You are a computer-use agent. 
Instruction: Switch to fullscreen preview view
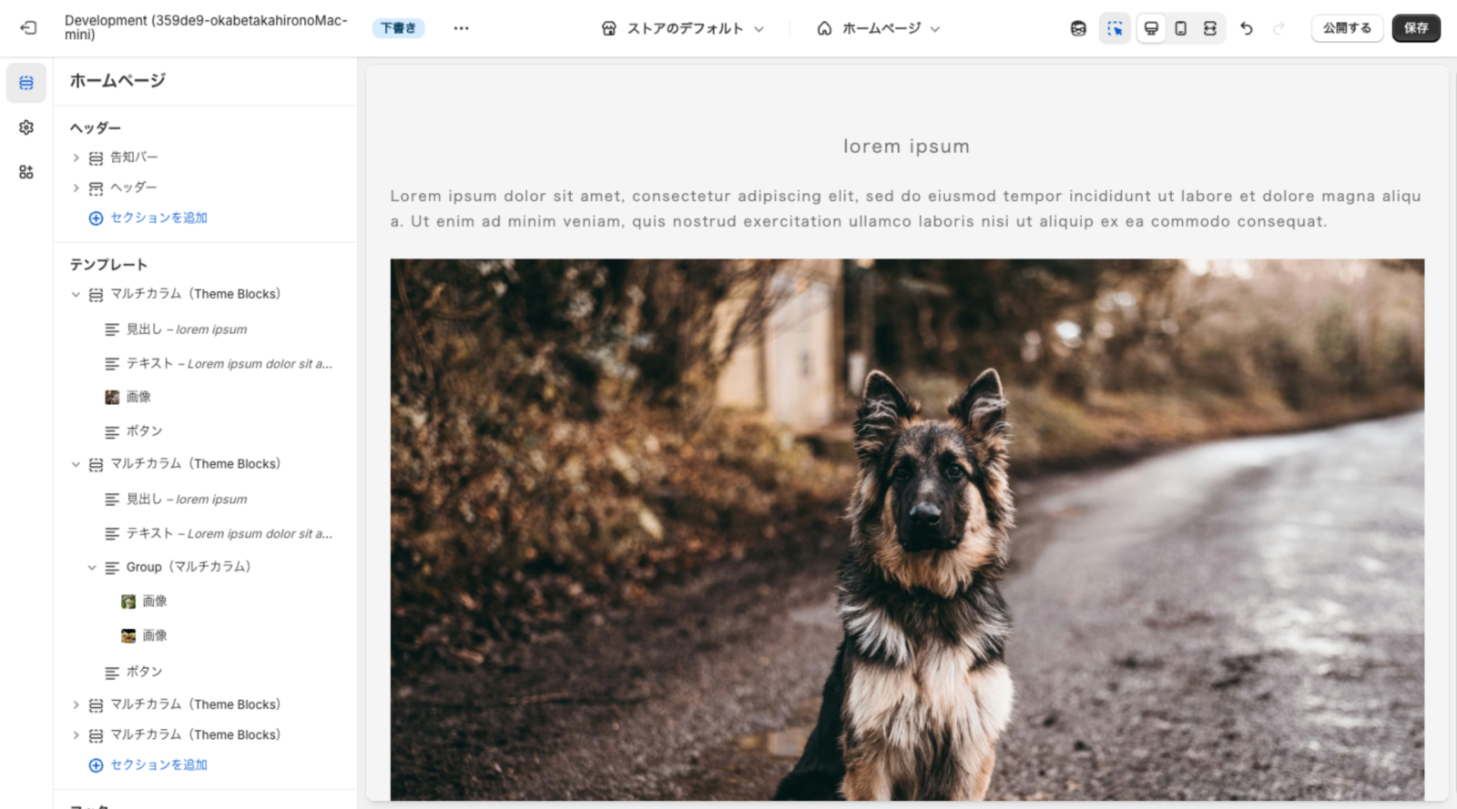1209,28
